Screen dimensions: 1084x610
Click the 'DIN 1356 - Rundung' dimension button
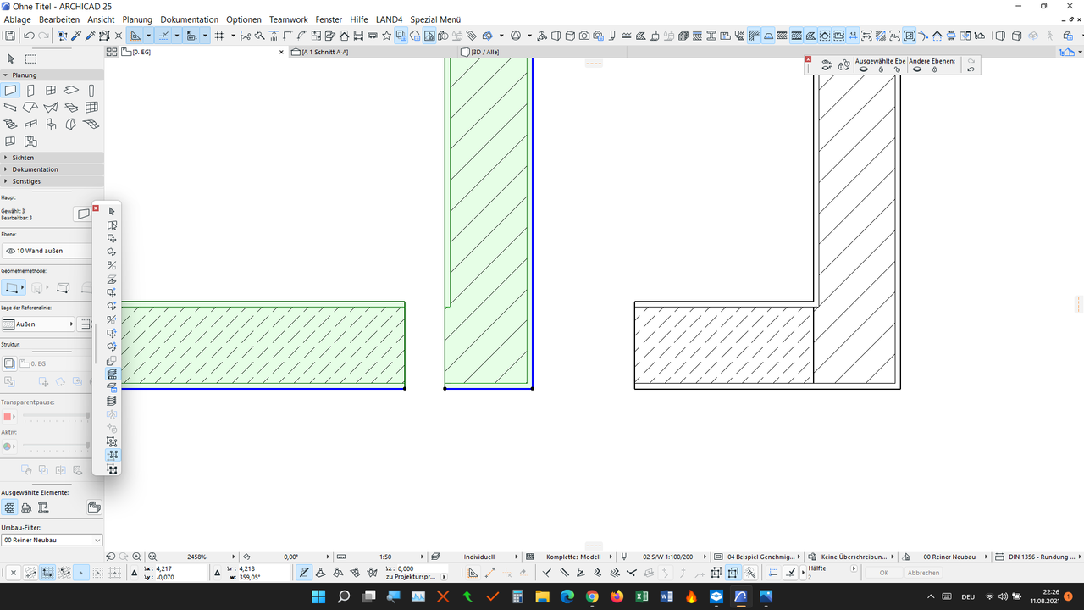tap(1039, 557)
